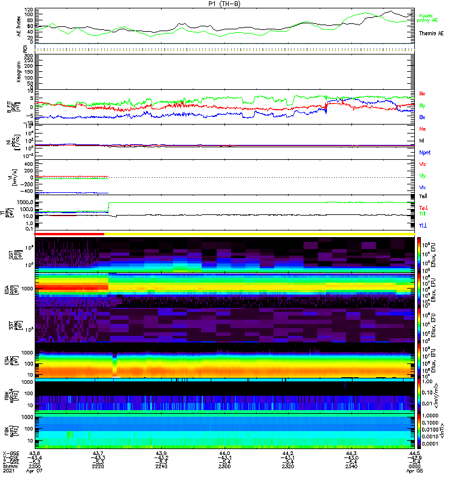The height and width of the screenshot is (479, 449).
Task: Click the Apr 07 date label
Action: (34, 471)
